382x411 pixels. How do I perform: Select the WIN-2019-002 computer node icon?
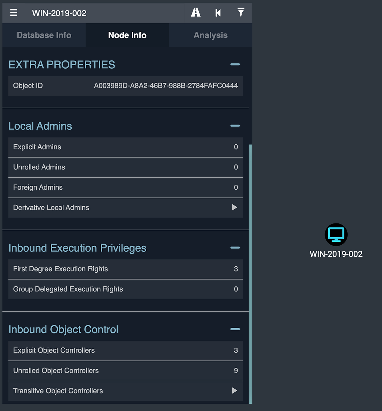click(x=336, y=235)
